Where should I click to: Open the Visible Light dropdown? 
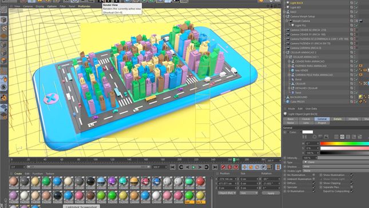(x=336, y=171)
